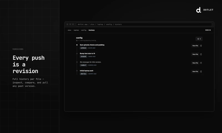Viewport: 222px width, 133px height.
Task: Click commit hash b7e2d10
Action: tap(84, 57)
